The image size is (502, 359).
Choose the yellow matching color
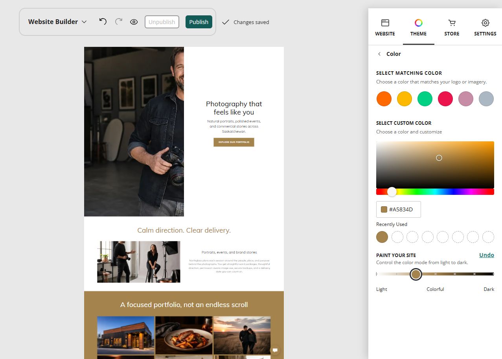(x=405, y=99)
